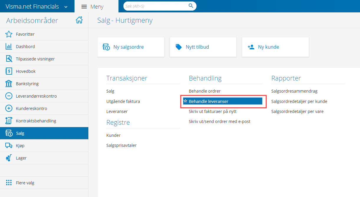This screenshot has width=360, height=197.
Task: Click the Salg coins icon in sidebar
Action: click(x=9, y=133)
